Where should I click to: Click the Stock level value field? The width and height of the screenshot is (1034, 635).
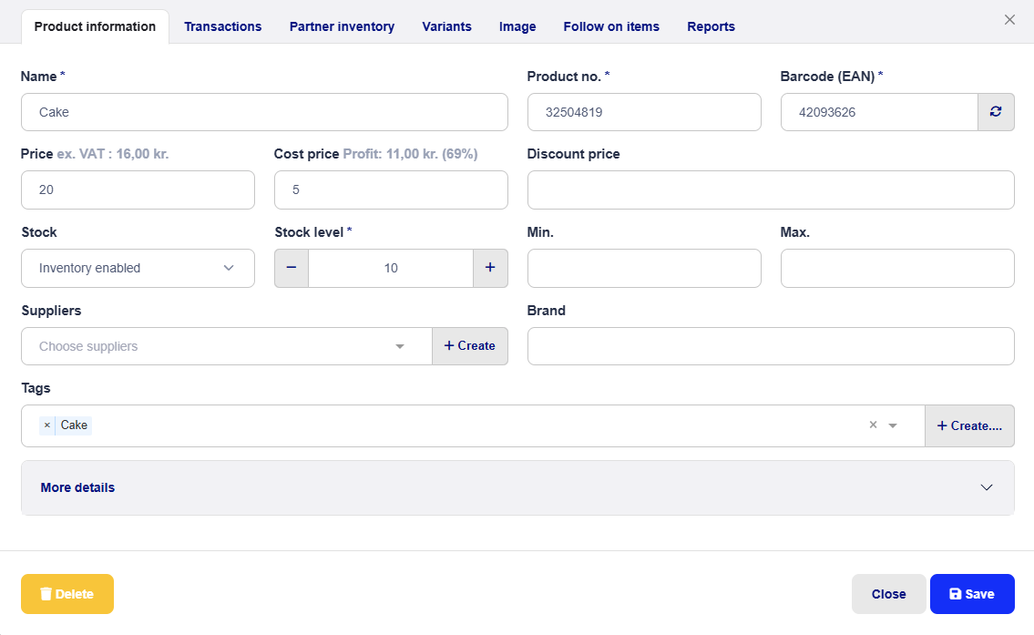[391, 269]
